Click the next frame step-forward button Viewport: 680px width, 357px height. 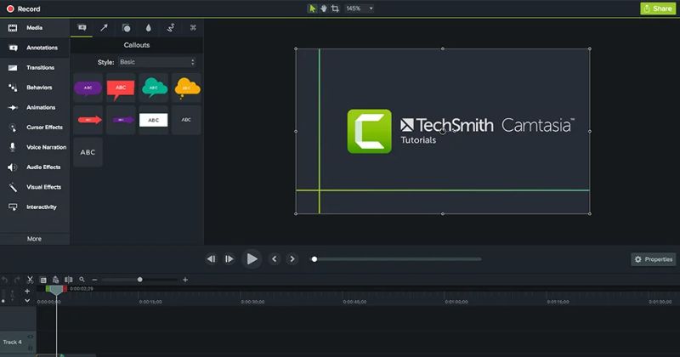(229, 259)
